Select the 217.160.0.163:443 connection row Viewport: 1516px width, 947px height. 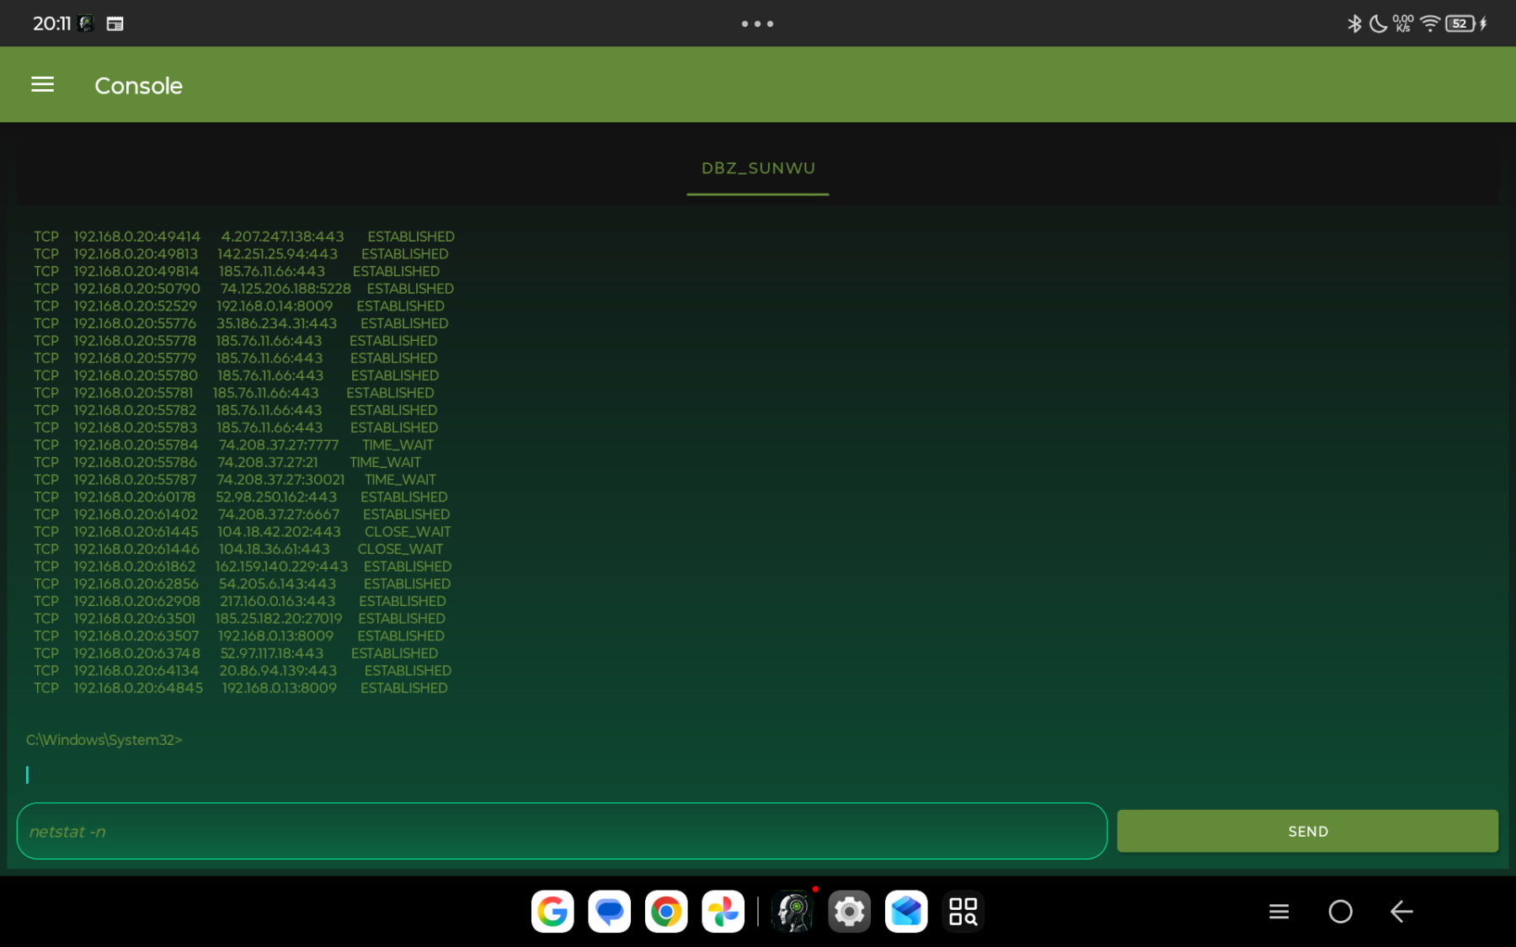coord(240,601)
